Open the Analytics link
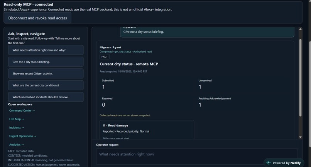Image resolution: width=311 pixels, height=167 pixels. pos(17,144)
